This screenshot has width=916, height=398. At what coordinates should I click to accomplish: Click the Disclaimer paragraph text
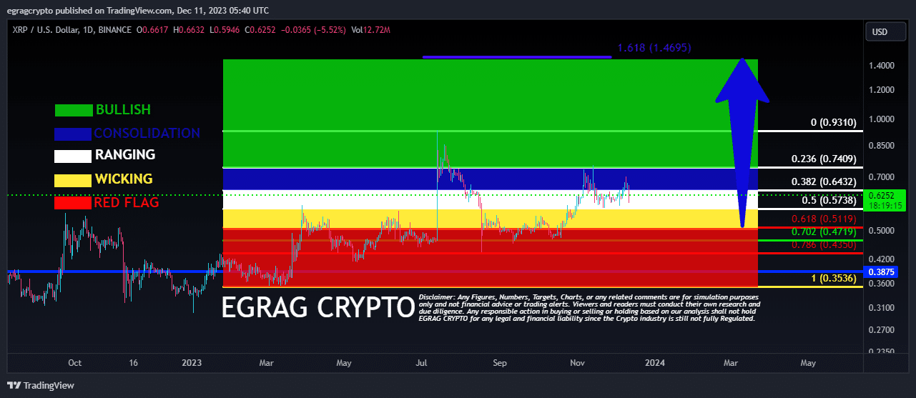(589, 307)
